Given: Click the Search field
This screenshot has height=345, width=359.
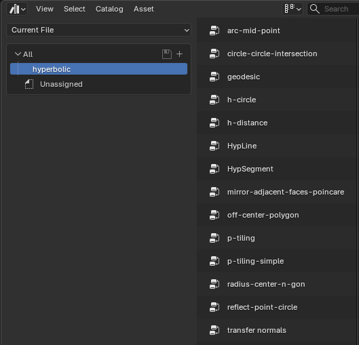Looking at the screenshot, I should (x=333, y=9).
